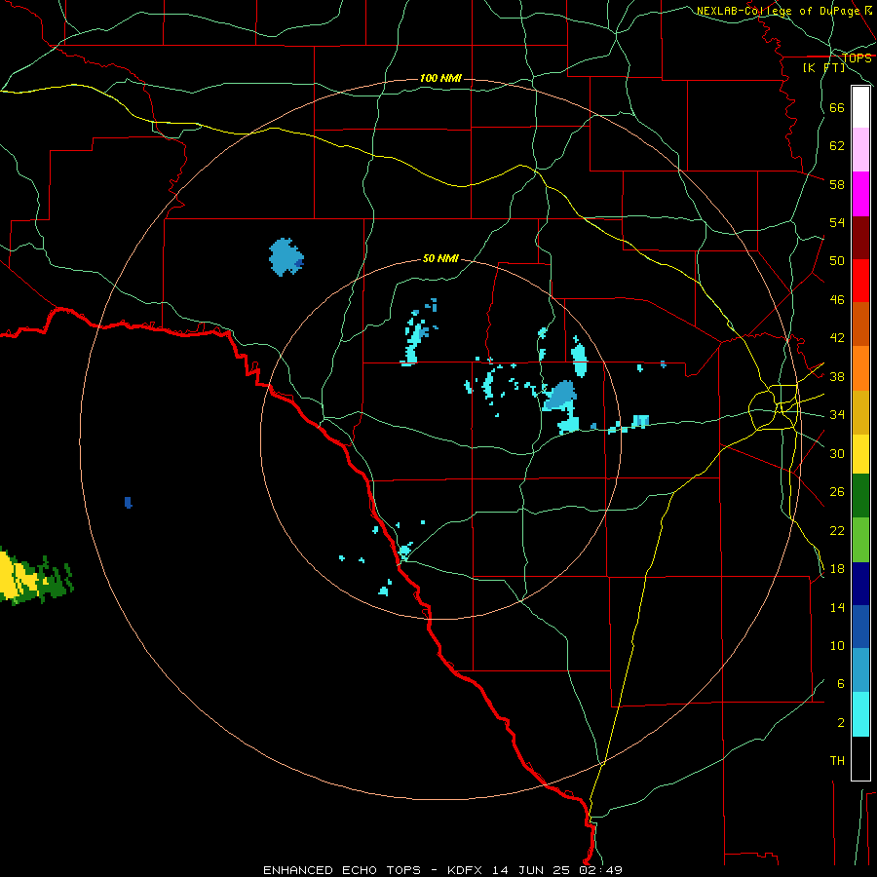Click the legend value 66
The width and height of the screenshot is (877, 877).
[x=837, y=108]
